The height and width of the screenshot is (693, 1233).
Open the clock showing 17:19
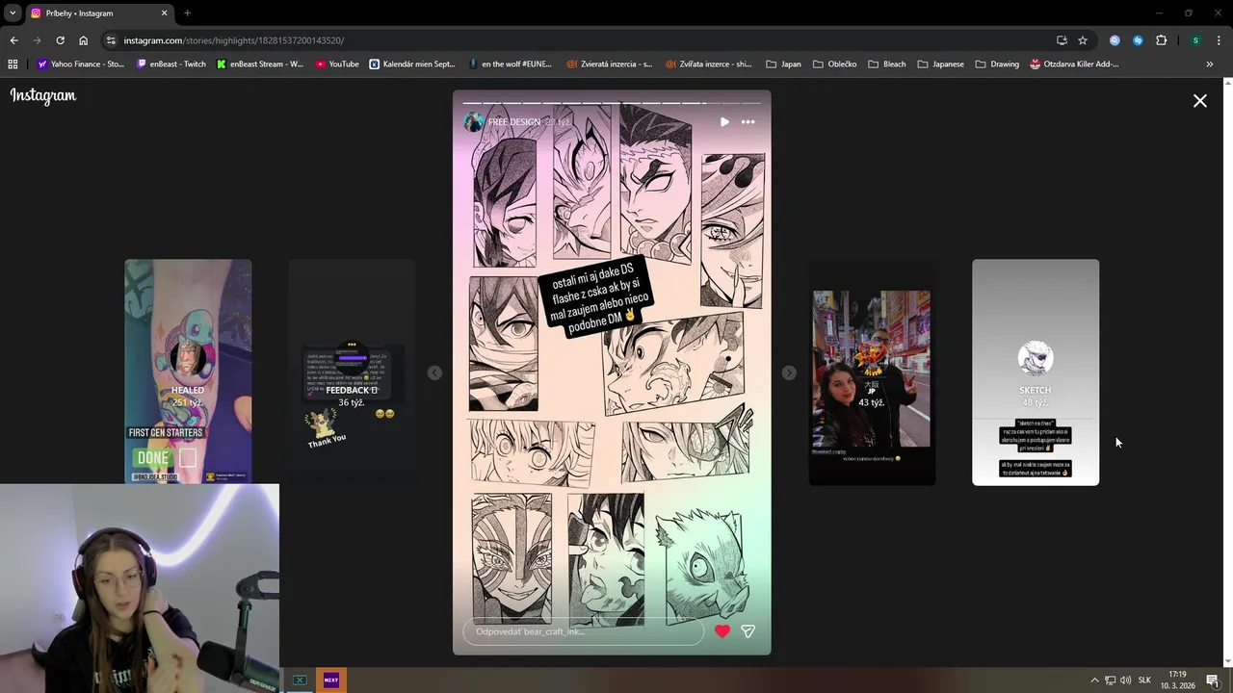[x=1177, y=680]
